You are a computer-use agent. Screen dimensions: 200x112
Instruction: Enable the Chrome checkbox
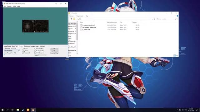tap(23, 49)
